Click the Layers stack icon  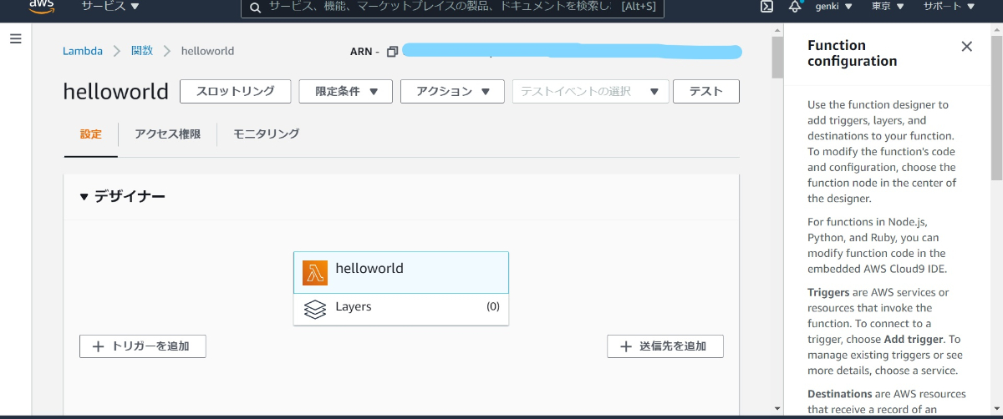(315, 309)
